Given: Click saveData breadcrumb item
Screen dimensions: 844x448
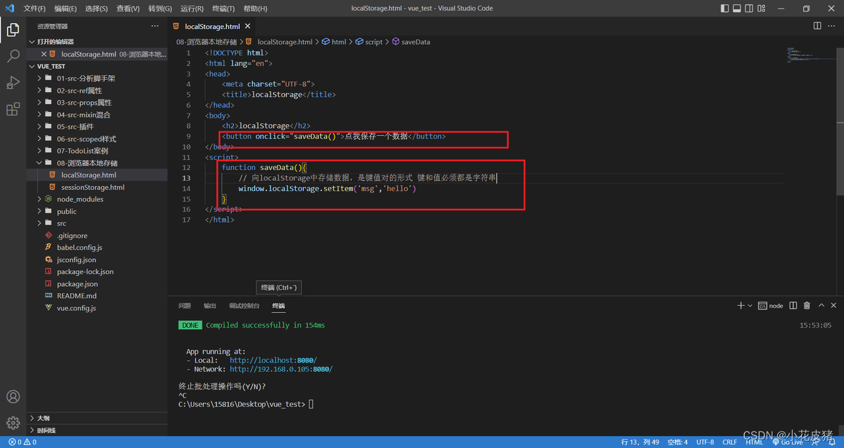Looking at the screenshot, I should click(x=410, y=42).
